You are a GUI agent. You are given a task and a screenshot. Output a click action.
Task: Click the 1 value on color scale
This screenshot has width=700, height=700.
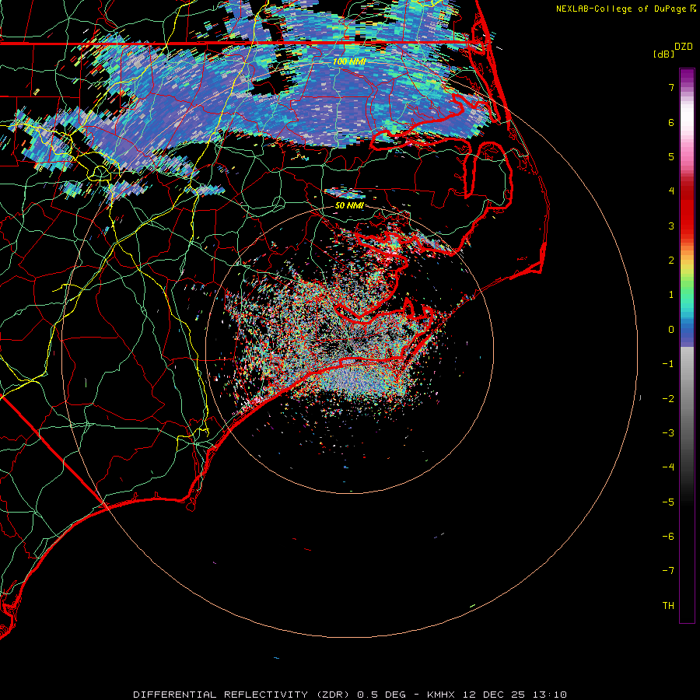click(671, 295)
